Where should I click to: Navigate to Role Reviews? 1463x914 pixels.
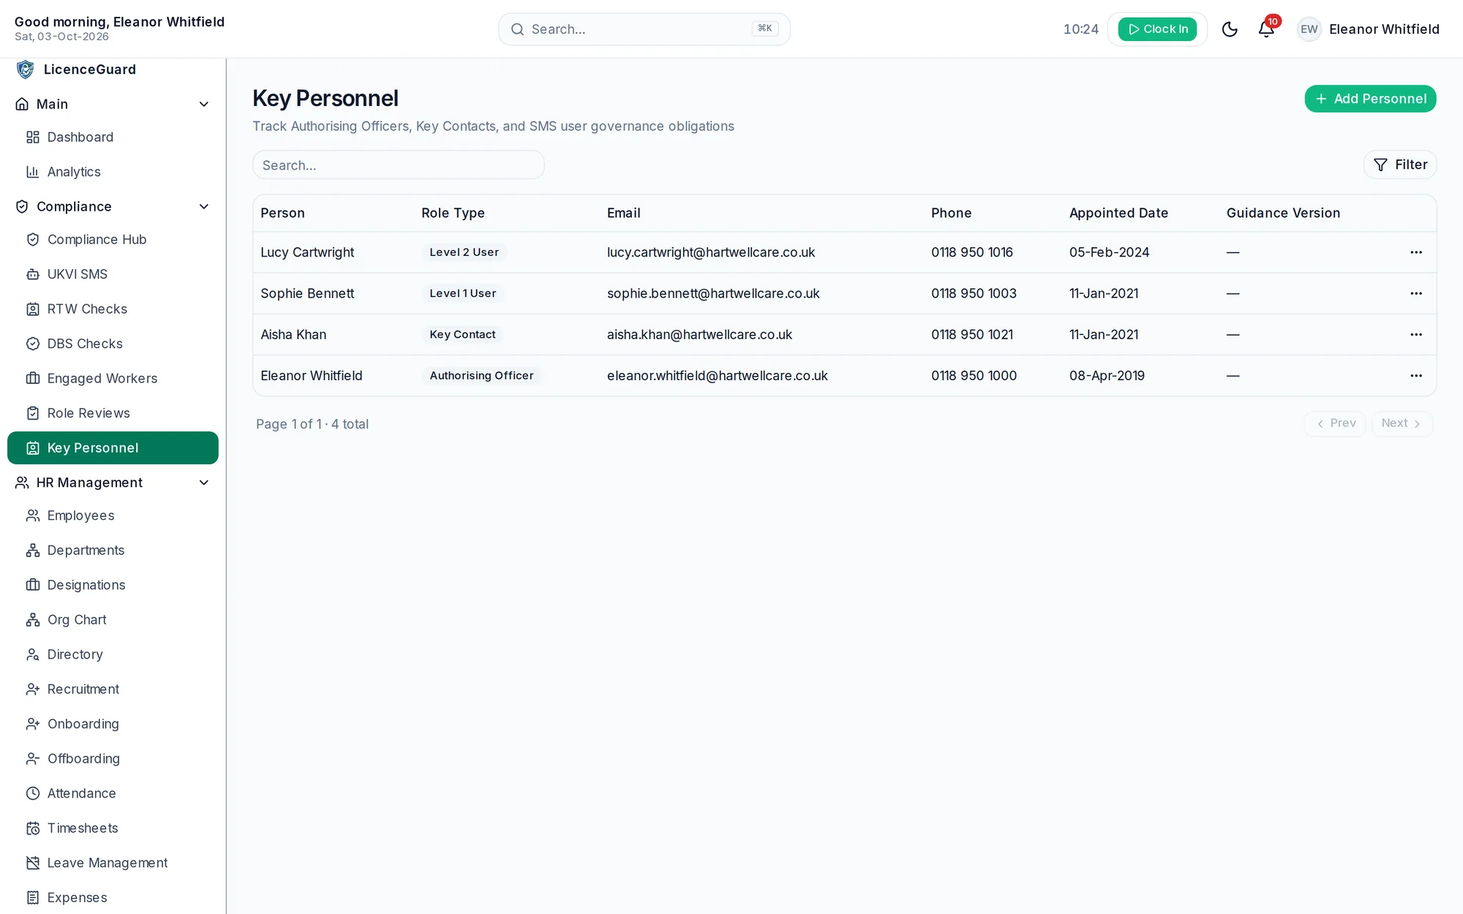[x=113, y=413]
